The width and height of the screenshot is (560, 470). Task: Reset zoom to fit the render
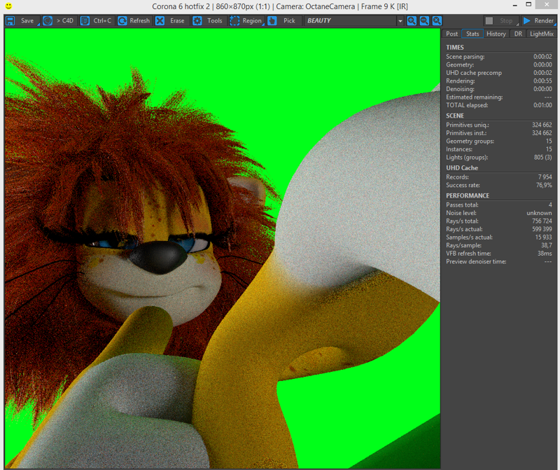tap(437, 21)
